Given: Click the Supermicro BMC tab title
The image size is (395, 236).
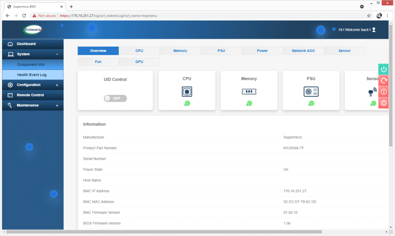Looking at the screenshot, I should point(25,7).
